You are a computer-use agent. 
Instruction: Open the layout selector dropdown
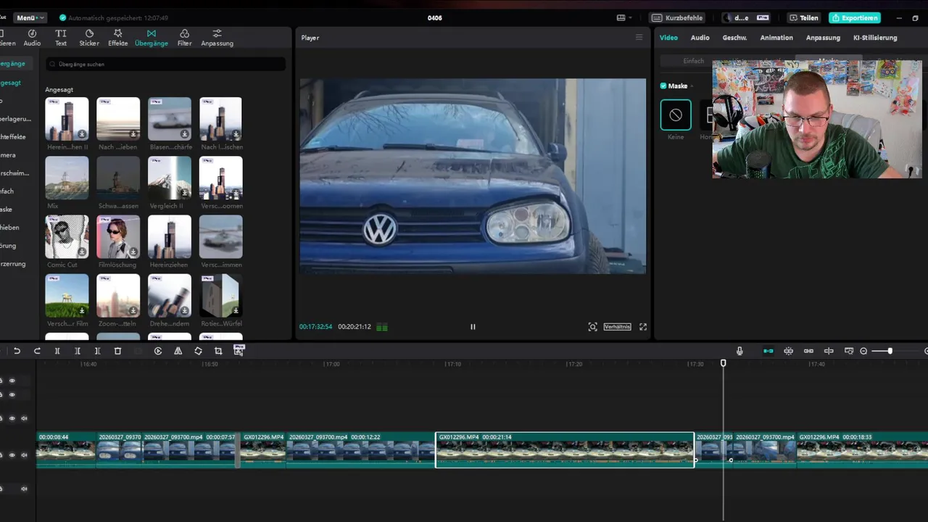click(624, 17)
